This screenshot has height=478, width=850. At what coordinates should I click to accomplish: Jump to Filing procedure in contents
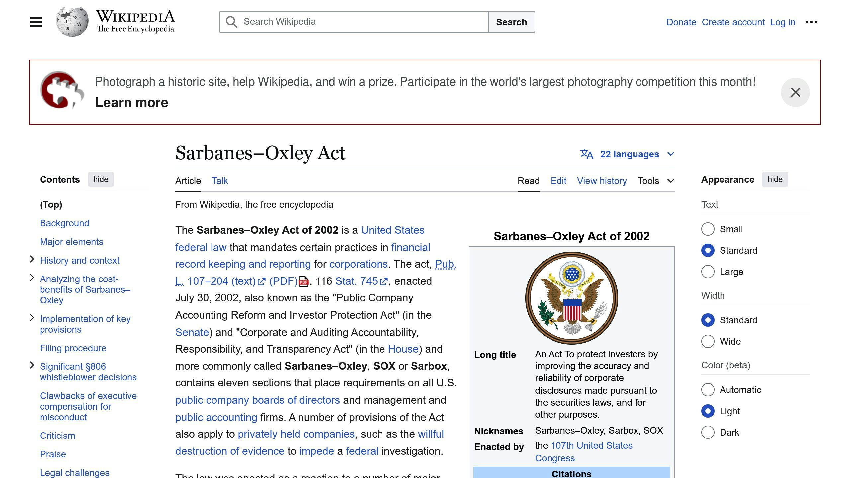[73, 348]
